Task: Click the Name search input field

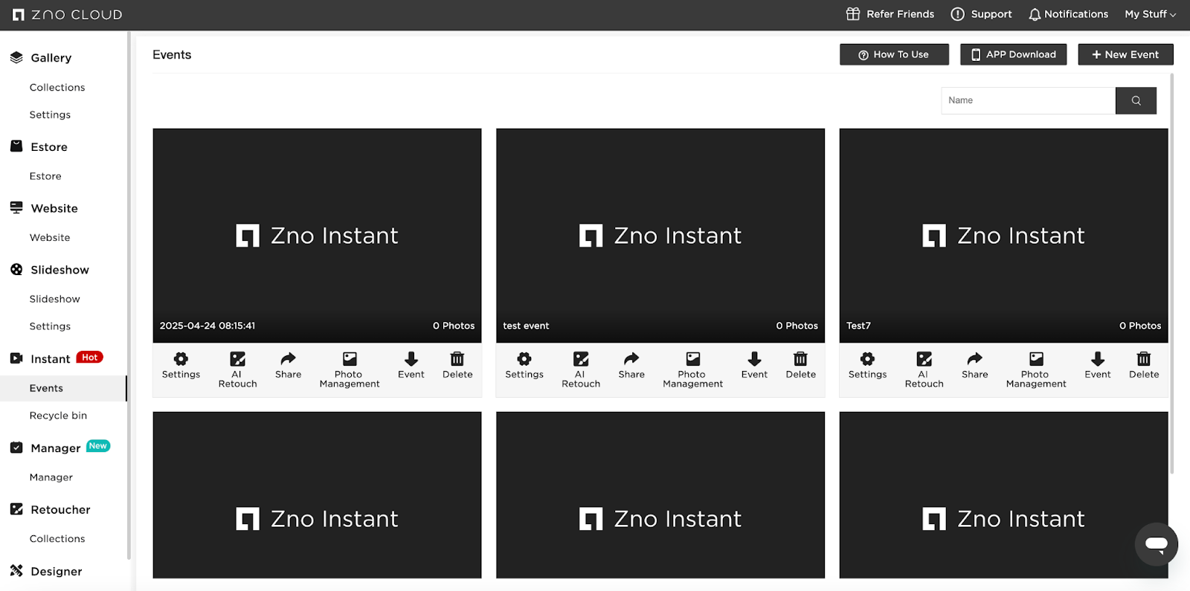Action: click(x=1028, y=100)
